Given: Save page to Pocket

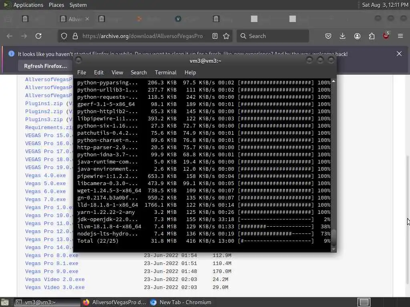Looking at the screenshot, I should pyautogui.click(x=328, y=36).
